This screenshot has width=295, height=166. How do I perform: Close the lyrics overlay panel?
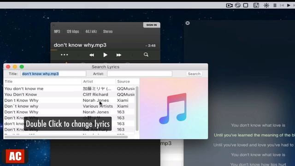coord(188,23)
